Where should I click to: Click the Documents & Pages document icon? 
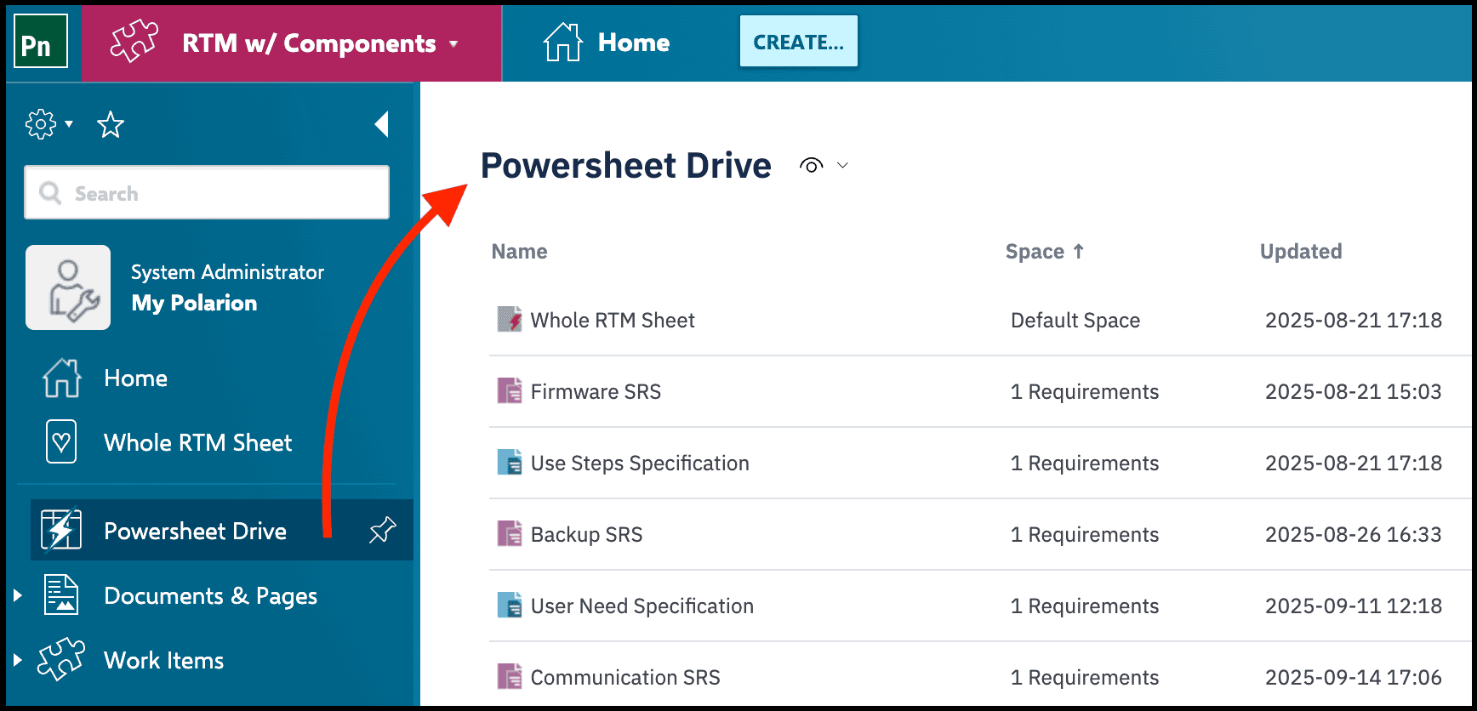coord(61,594)
